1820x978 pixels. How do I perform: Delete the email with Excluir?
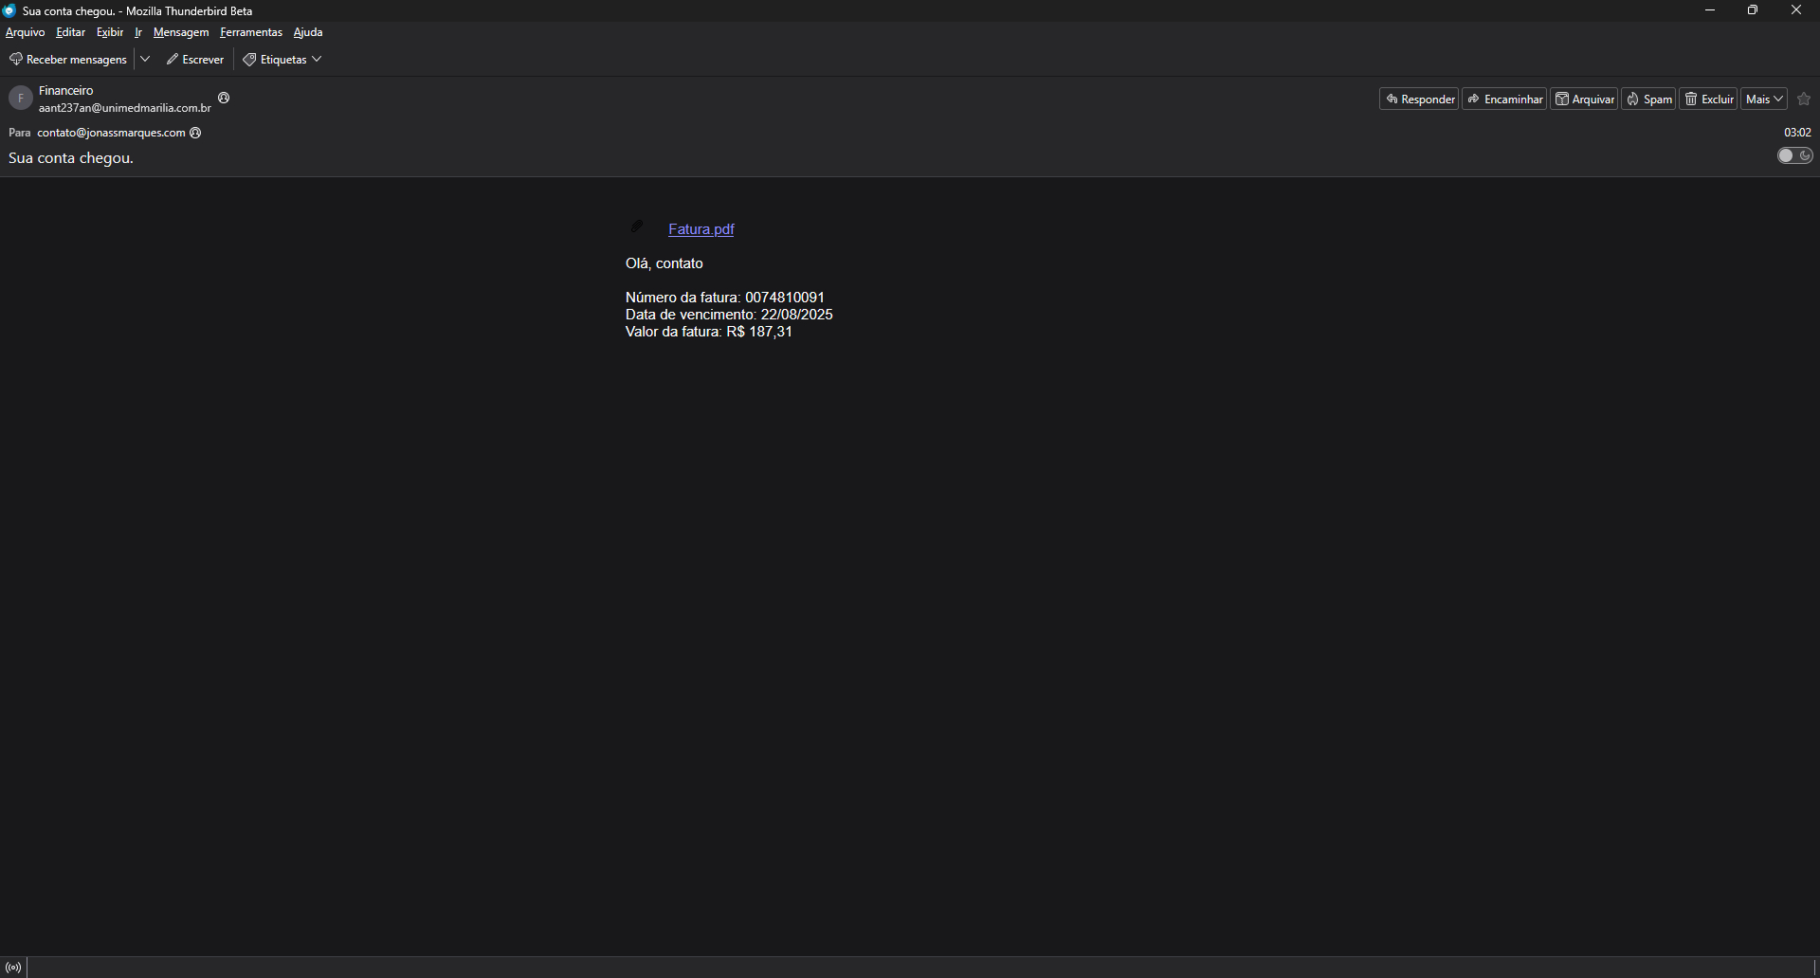pyautogui.click(x=1708, y=100)
